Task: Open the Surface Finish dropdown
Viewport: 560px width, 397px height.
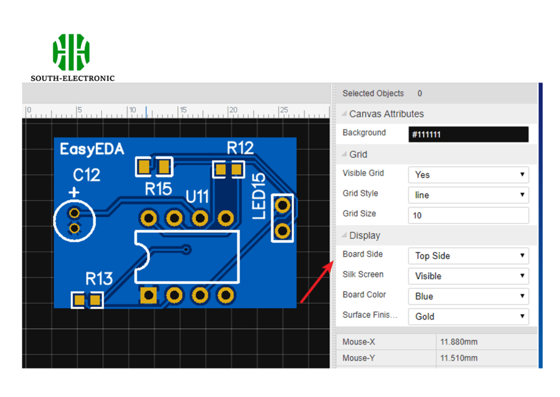Action: pyautogui.click(x=468, y=316)
